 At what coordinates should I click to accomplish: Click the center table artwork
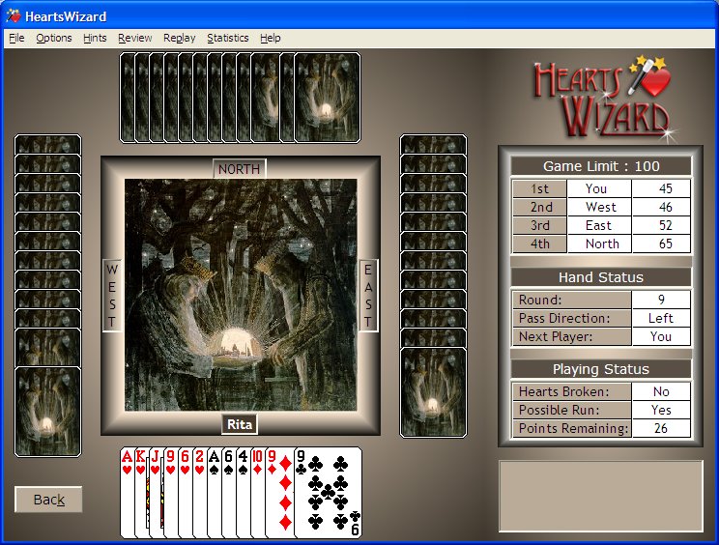click(x=240, y=295)
